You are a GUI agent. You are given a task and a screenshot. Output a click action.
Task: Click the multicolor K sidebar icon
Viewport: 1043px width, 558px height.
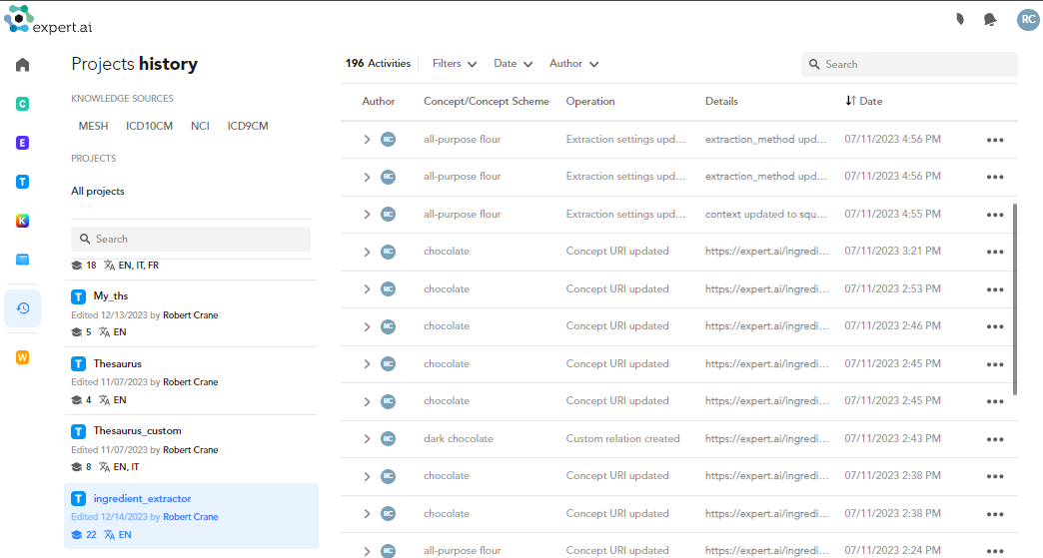[x=22, y=221]
